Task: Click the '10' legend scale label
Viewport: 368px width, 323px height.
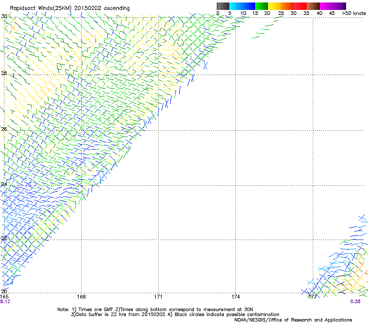Action: pos(243,13)
